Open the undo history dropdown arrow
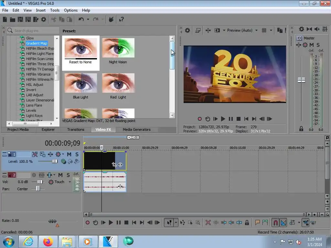This screenshot has width=331, height=248. tap(88, 19)
